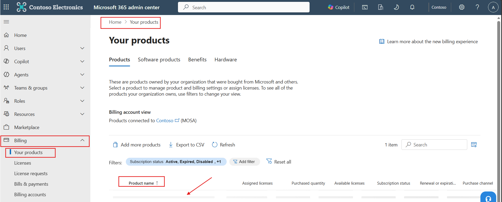Open the app launcher waffle icon

point(6,7)
